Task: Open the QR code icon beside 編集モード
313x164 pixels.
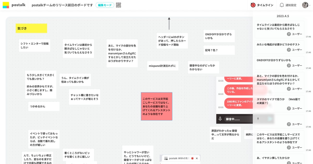Action: click(118, 5)
